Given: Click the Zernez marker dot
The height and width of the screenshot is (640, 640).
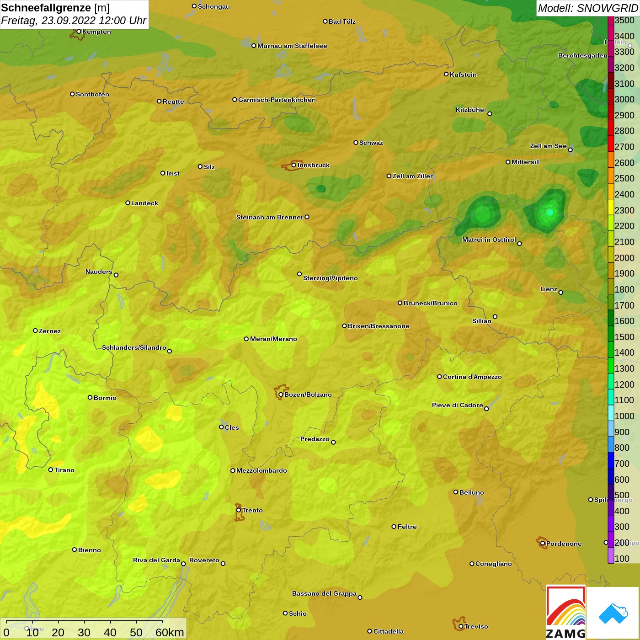Looking at the screenshot, I should pos(35,331).
